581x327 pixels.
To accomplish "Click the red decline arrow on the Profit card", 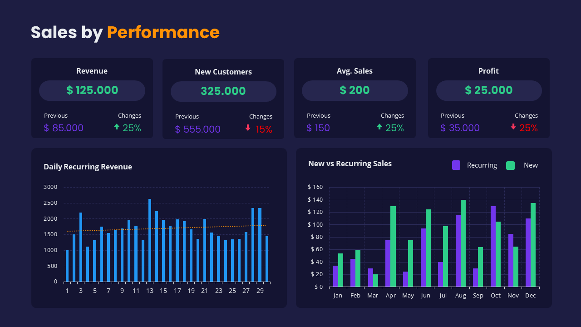I will click(x=512, y=128).
